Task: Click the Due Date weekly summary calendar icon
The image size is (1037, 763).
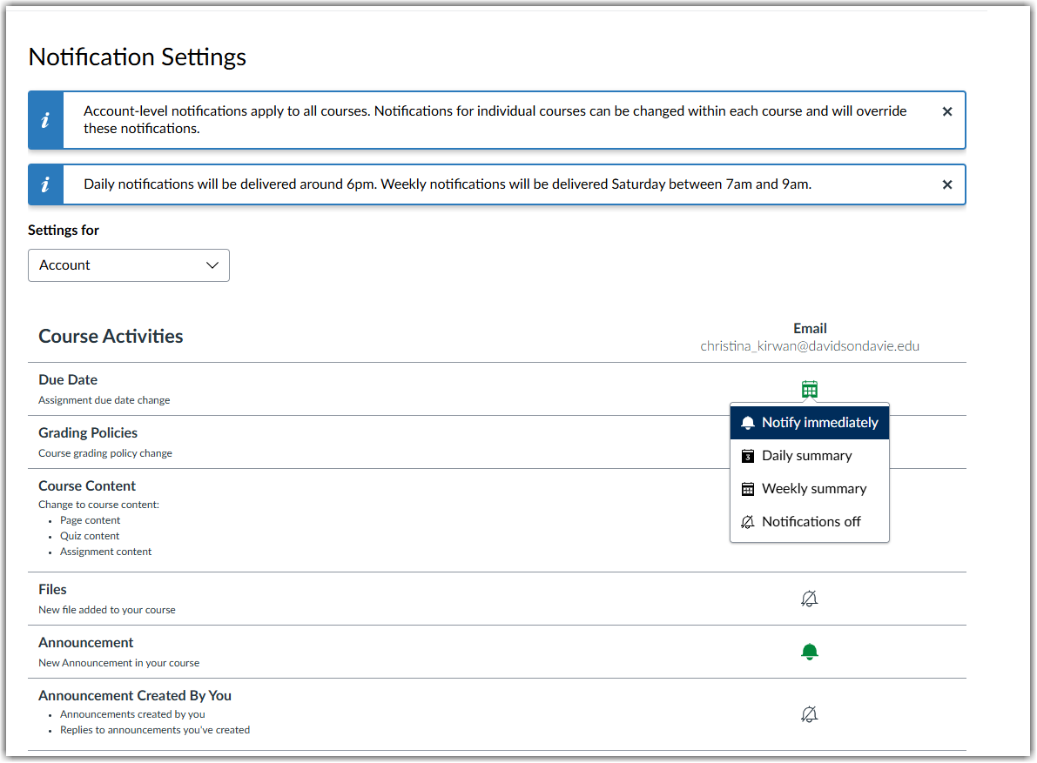Action: click(x=810, y=389)
